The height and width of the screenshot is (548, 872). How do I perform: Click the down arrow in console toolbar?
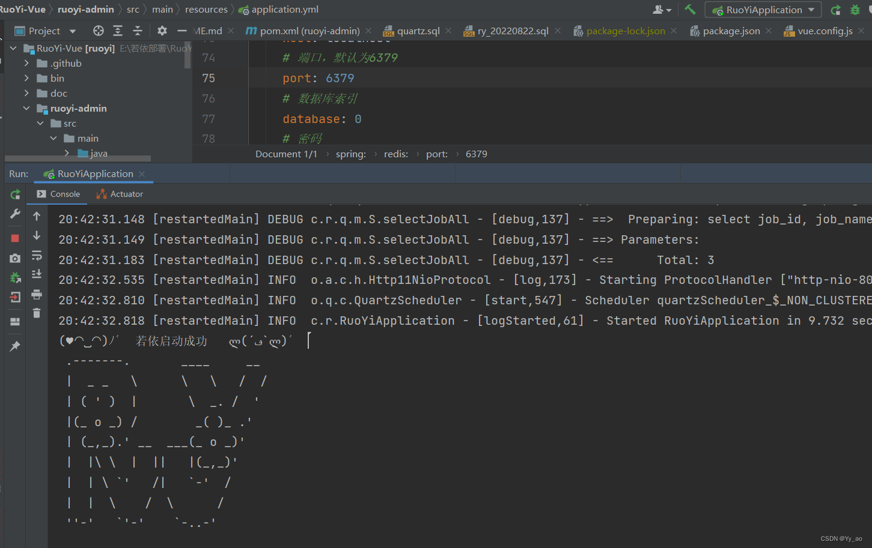click(37, 235)
